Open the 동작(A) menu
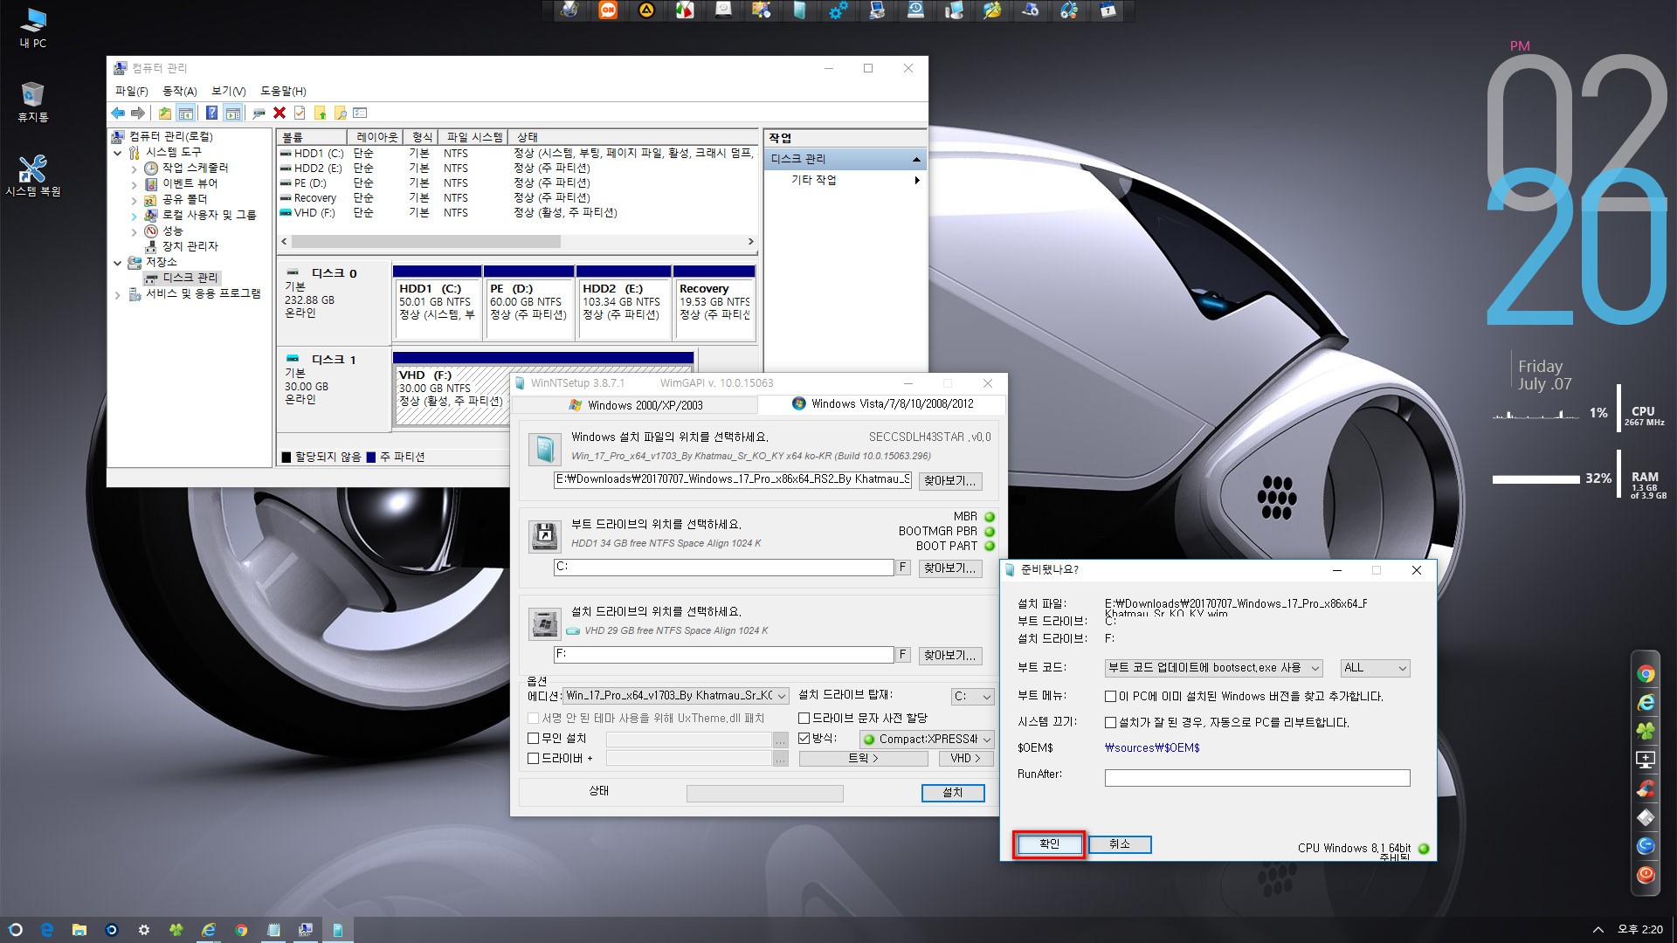This screenshot has width=1677, height=943. [179, 91]
